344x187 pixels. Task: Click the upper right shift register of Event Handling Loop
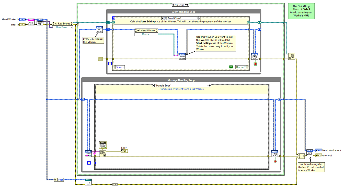click(260, 23)
